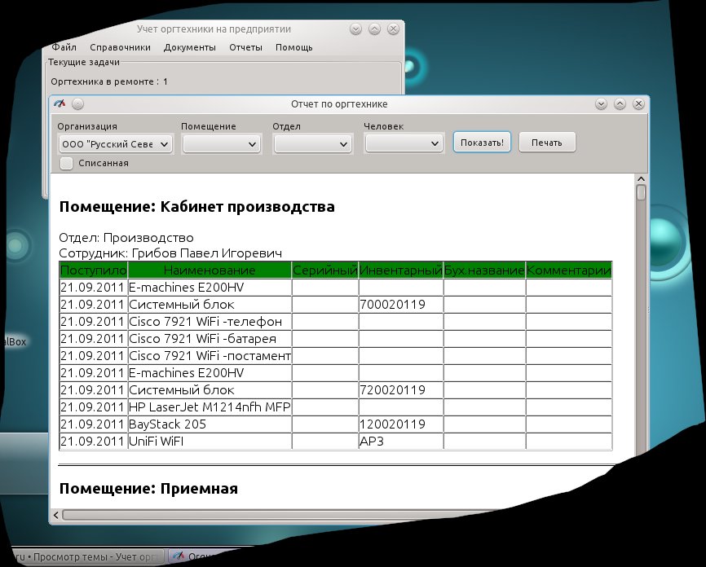Click the left arrow of horizontal scrollbar

pyautogui.click(x=56, y=515)
